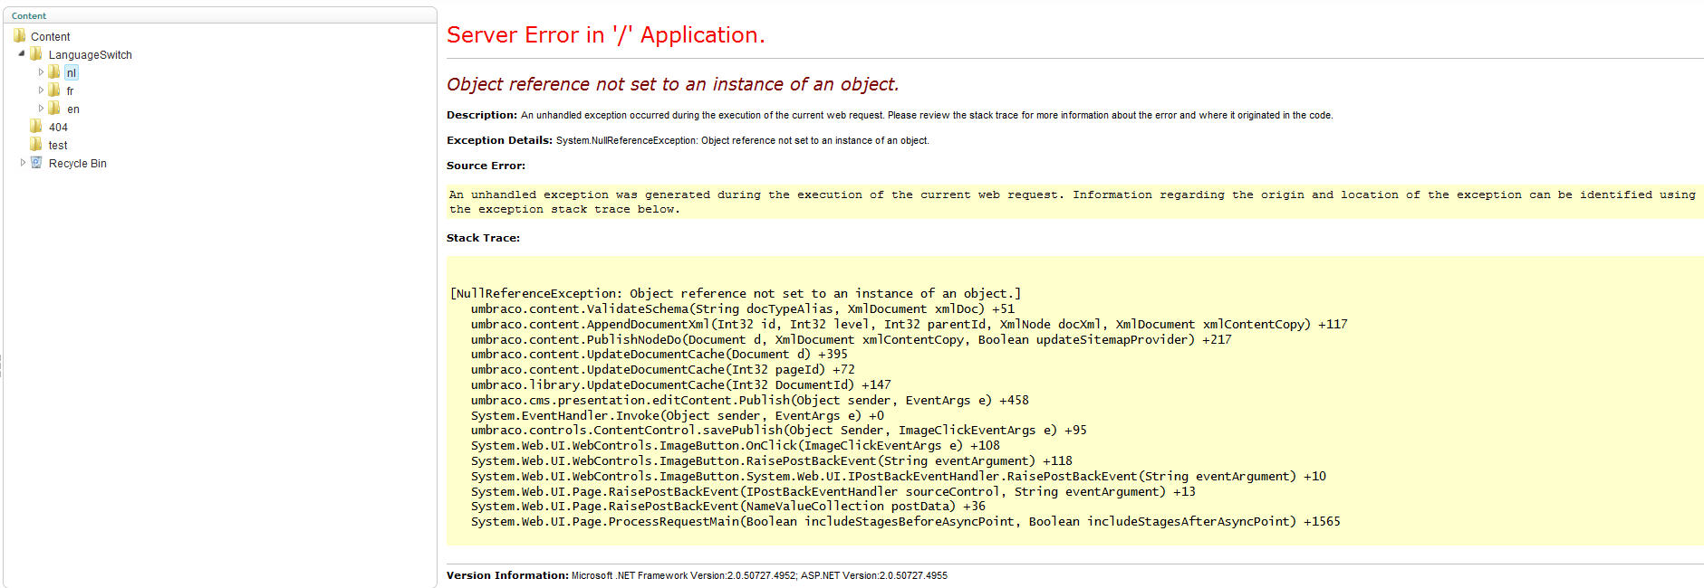Click the 'Exception Details:' label

pyautogui.click(x=499, y=140)
